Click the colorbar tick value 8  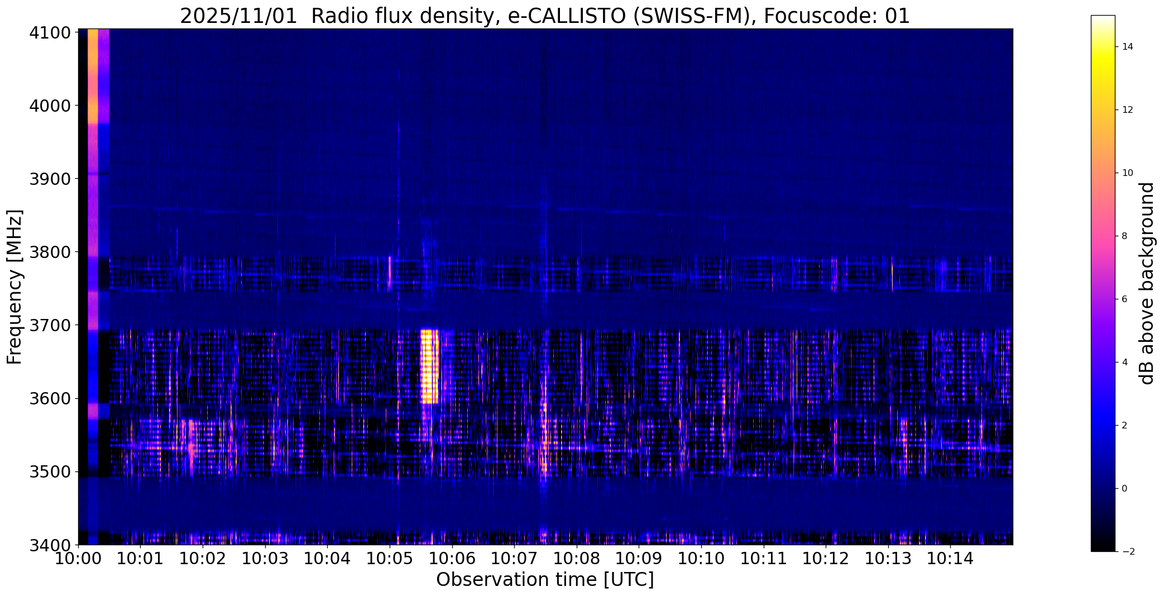click(1125, 236)
